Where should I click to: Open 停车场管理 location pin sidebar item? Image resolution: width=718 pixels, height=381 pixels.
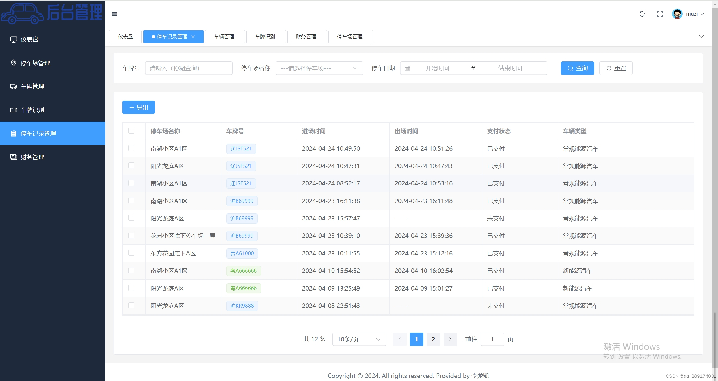(x=13, y=63)
